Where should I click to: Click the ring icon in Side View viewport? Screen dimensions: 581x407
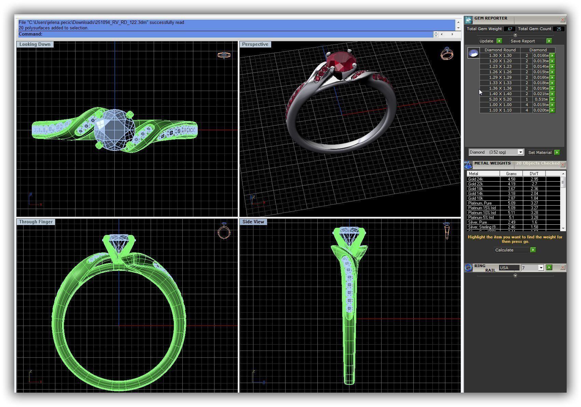[x=446, y=231]
